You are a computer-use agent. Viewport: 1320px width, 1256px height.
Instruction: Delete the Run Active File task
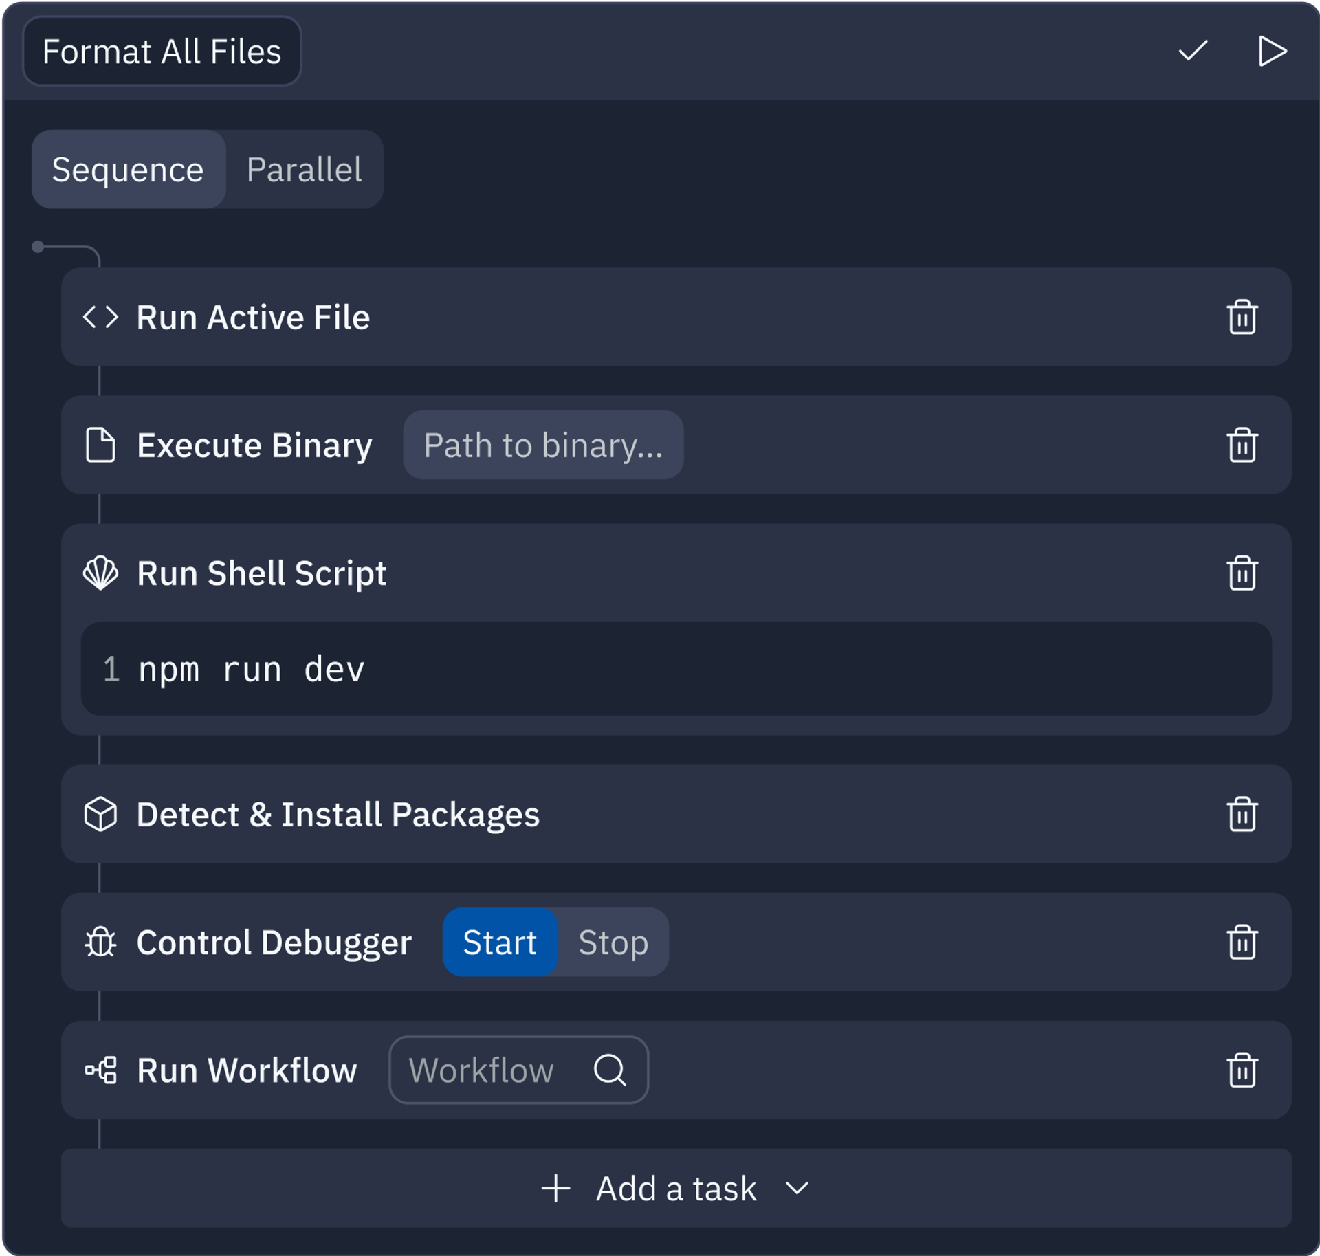click(1242, 316)
